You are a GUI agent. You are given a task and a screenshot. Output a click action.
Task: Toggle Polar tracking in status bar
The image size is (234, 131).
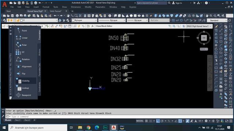[162, 121]
